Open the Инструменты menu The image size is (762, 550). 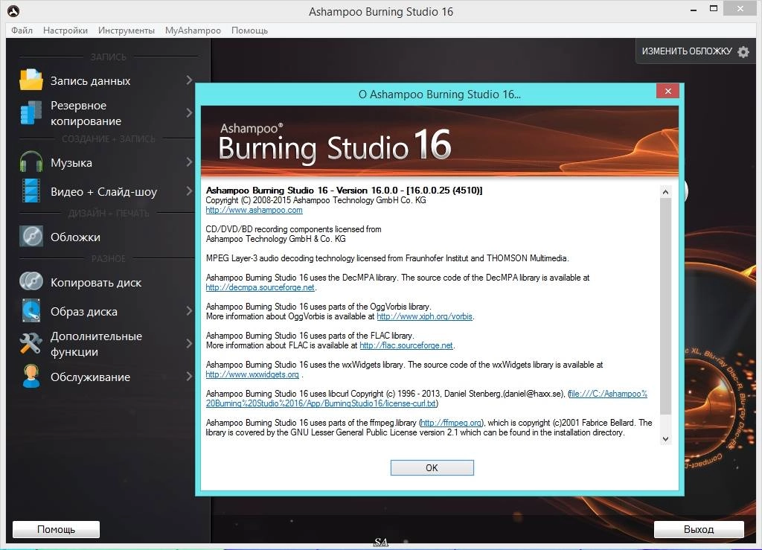[x=127, y=30]
